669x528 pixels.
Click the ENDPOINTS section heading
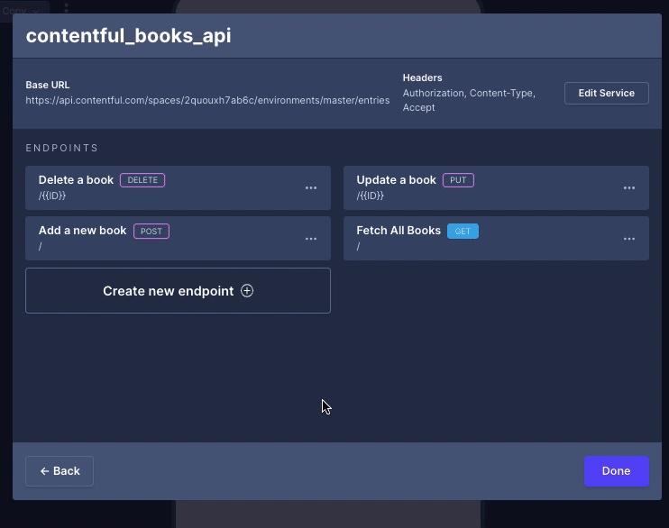62,148
